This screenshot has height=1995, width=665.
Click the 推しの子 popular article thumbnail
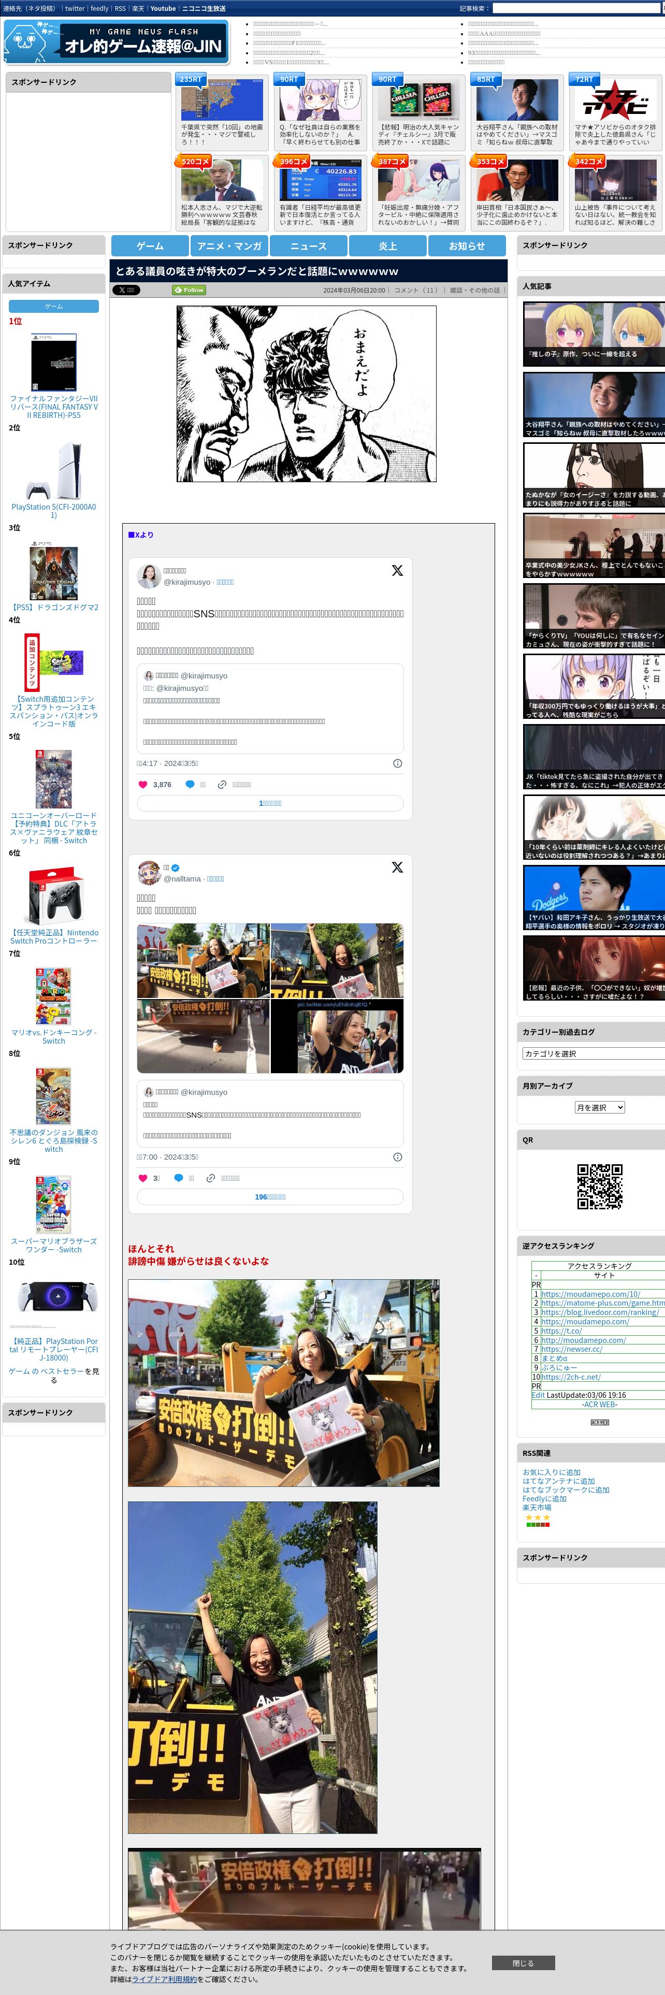coord(594,334)
